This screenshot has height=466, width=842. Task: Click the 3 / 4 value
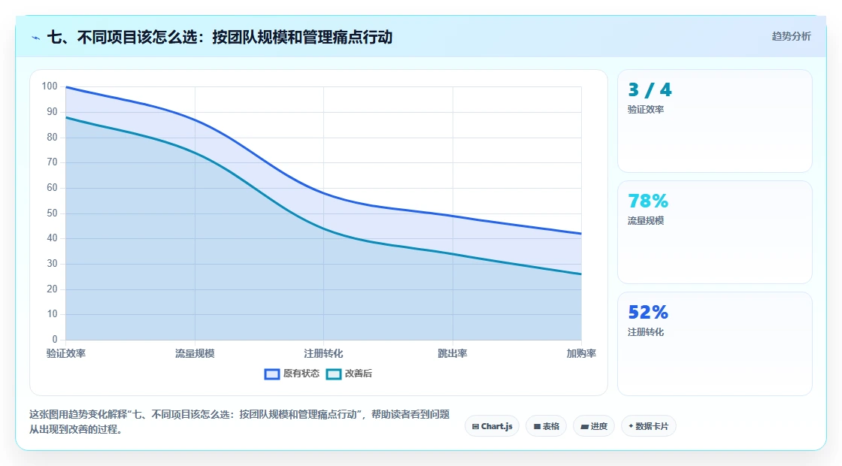point(650,89)
